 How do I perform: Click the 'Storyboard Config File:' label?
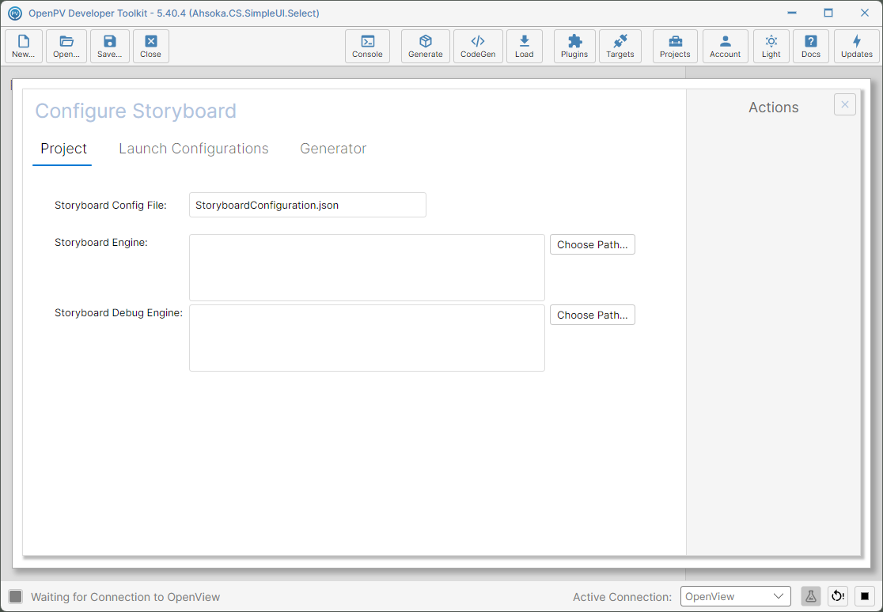[111, 205]
